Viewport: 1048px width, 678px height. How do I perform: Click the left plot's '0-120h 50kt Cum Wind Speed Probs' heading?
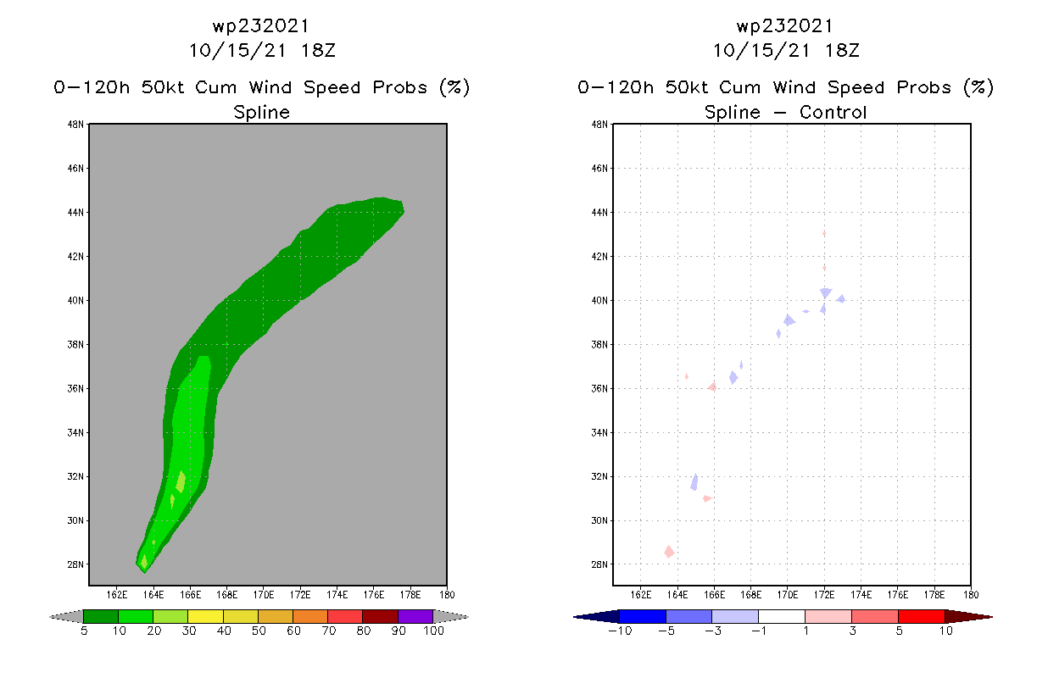pyautogui.click(x=242, y=88)
